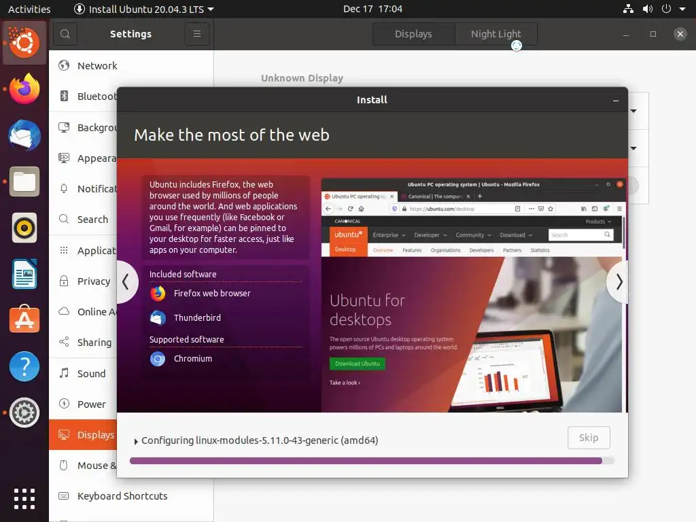Viewport: 696px width, 522px height.
Task: Open the Settings hamburger menu
Action: click(x=197, y=34)
